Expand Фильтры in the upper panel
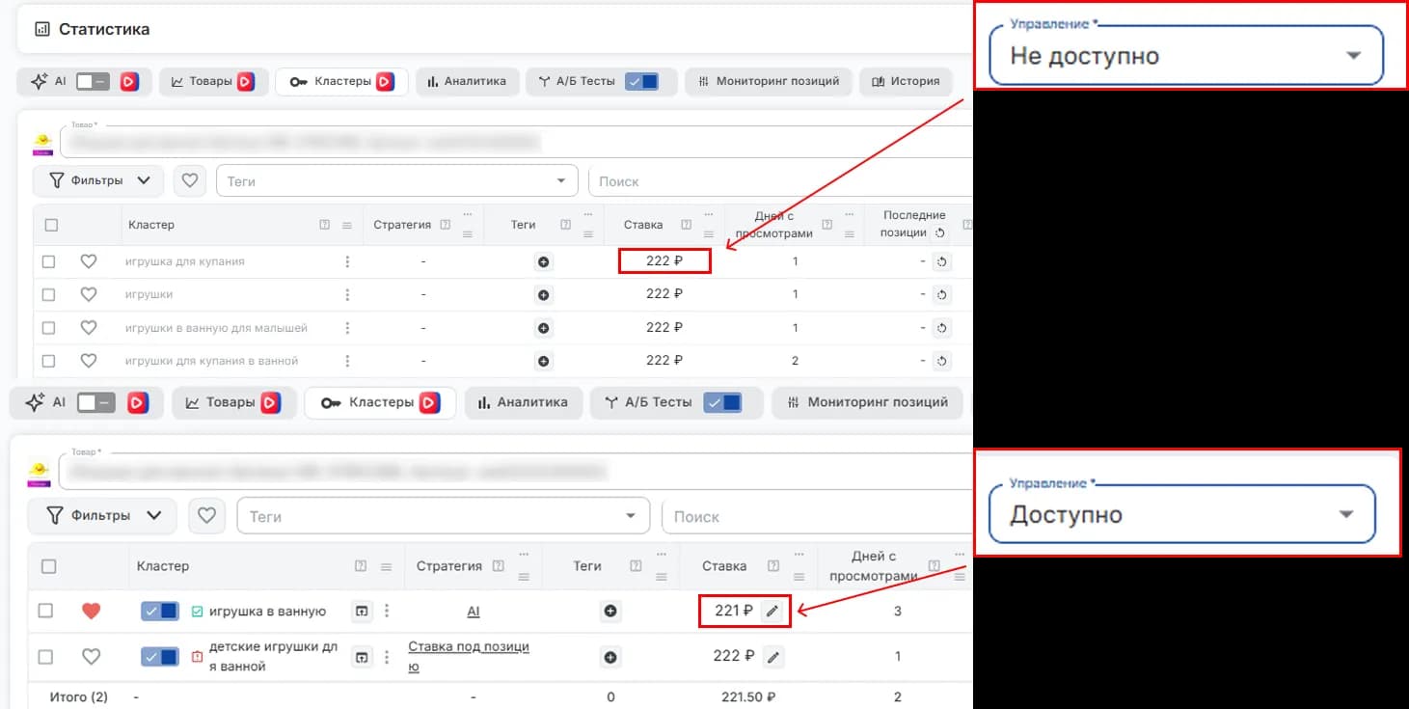Screen dimensions: 1409x709 click(98, 180)
